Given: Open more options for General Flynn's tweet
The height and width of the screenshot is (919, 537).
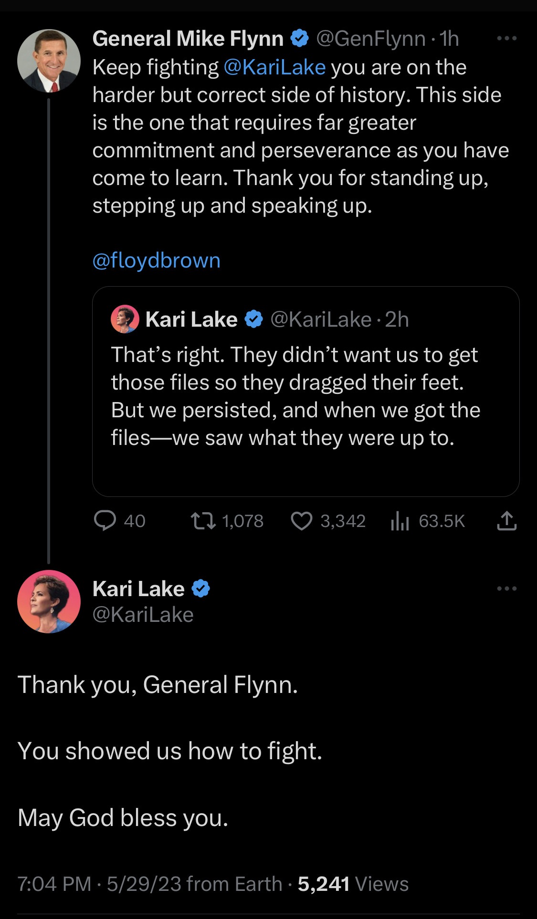Looking at the screenshot, I should (x=506, y=38).
